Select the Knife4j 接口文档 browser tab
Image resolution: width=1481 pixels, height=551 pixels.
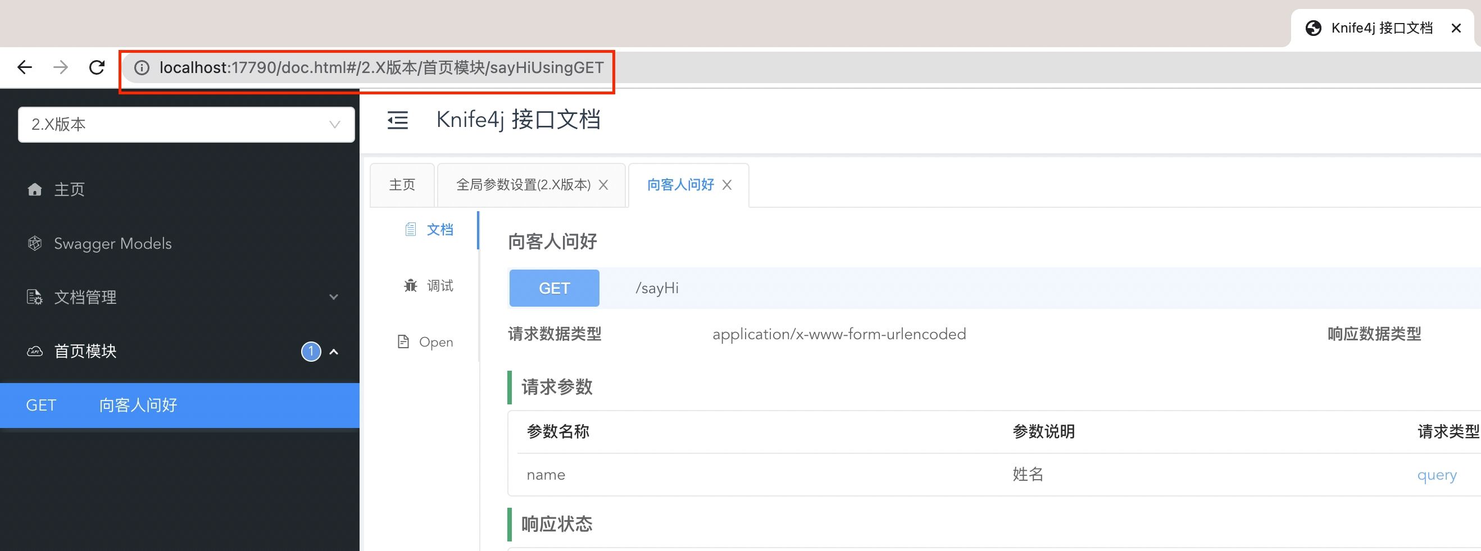1382,28
